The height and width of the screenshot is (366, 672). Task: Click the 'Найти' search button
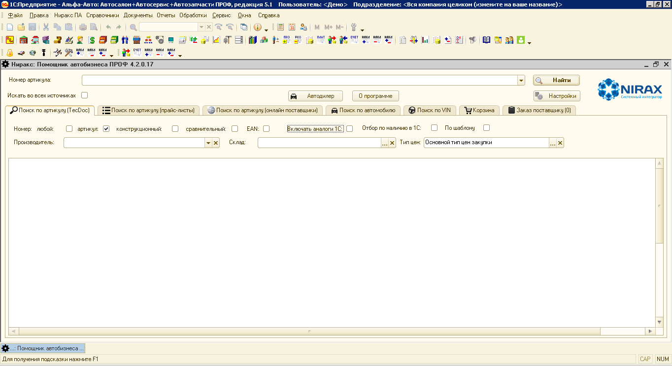coord(556,80)
